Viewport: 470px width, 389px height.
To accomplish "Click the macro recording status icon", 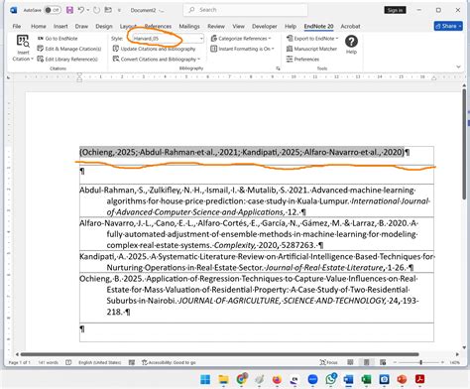I will (132, 362).
